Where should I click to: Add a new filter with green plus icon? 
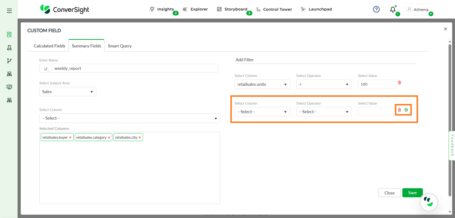tap(406, 110)
